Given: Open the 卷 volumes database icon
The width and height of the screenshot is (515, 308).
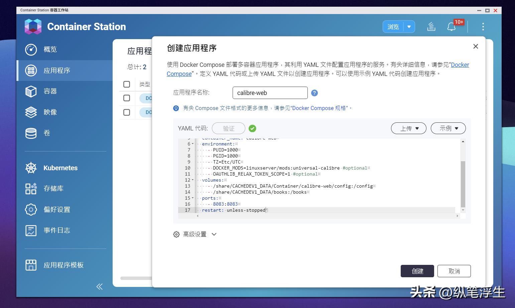Looking at the screenshot, I should [31, 133].
